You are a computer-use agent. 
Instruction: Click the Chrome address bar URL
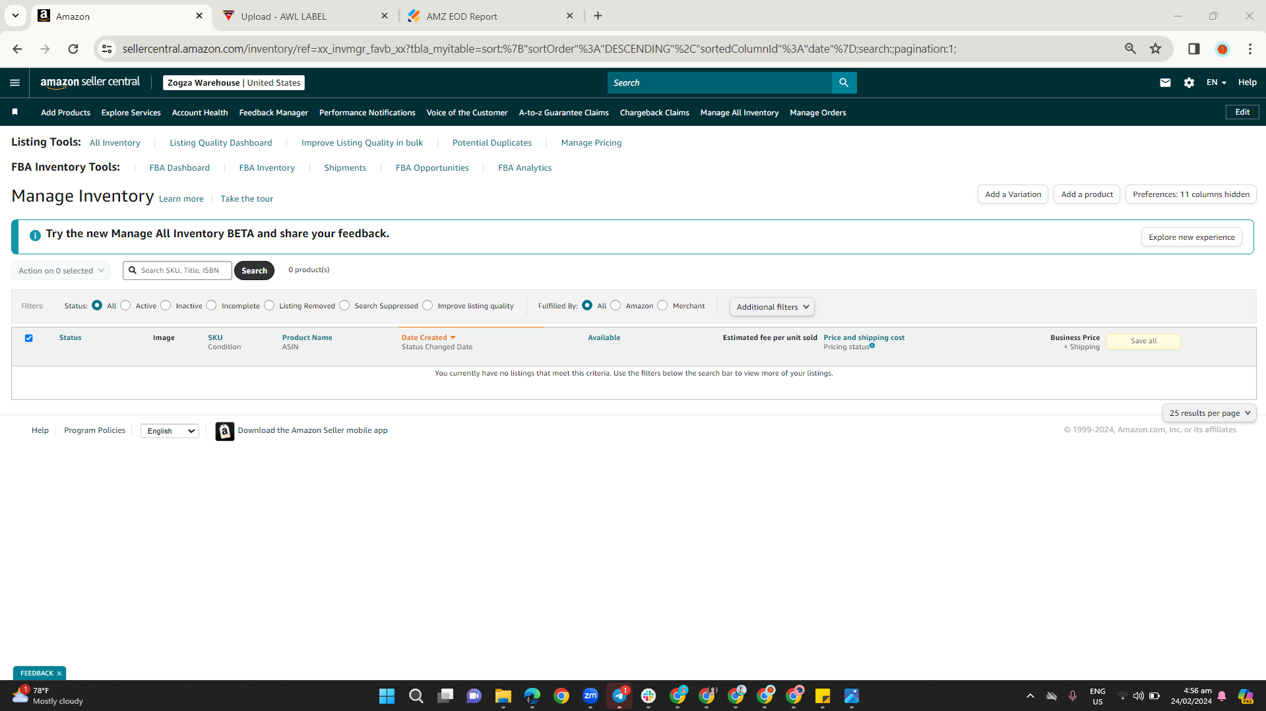click(540, 49)
